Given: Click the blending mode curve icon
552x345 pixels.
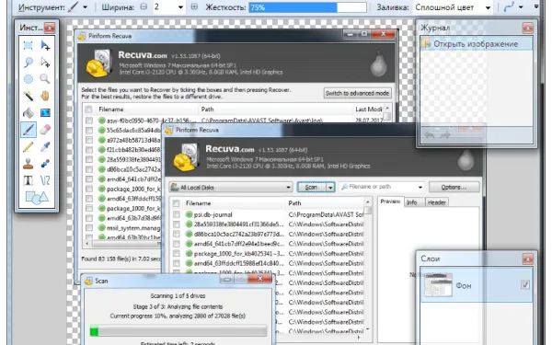Looking at the screenshot, I should 510,7.
